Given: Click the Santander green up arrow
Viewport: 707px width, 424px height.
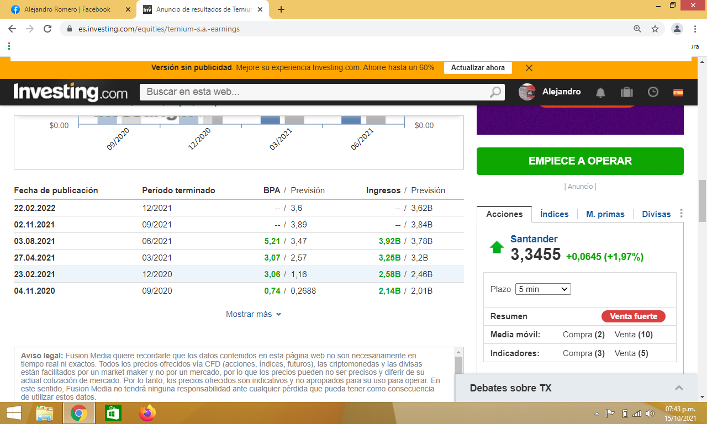Looking at the screenshot, I should pyautogui.click(x=497, y=247).
